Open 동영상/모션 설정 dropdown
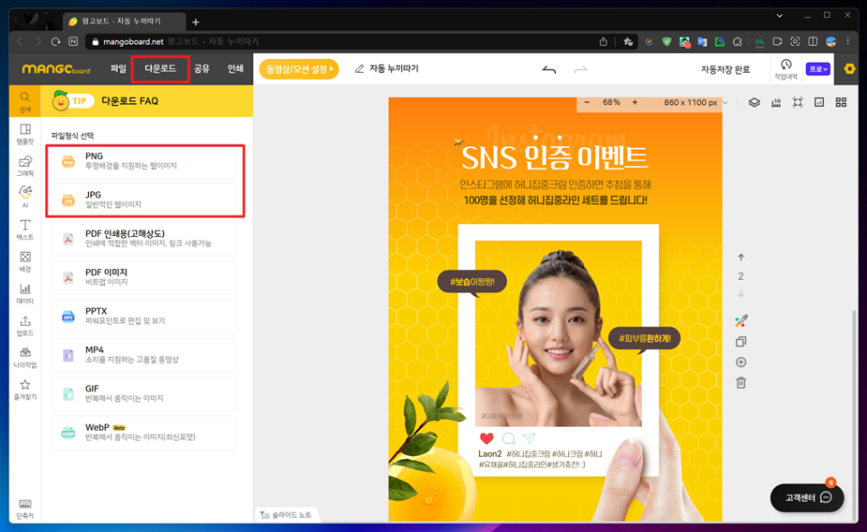The image size is (867, 532). click(299, 69)
